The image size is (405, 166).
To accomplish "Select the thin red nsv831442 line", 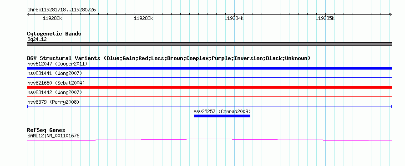I will pyautogui.click(x=209, y=96).
